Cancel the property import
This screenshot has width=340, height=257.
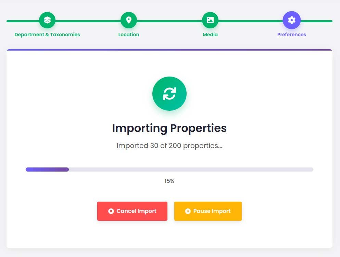[x=132, y=211]
